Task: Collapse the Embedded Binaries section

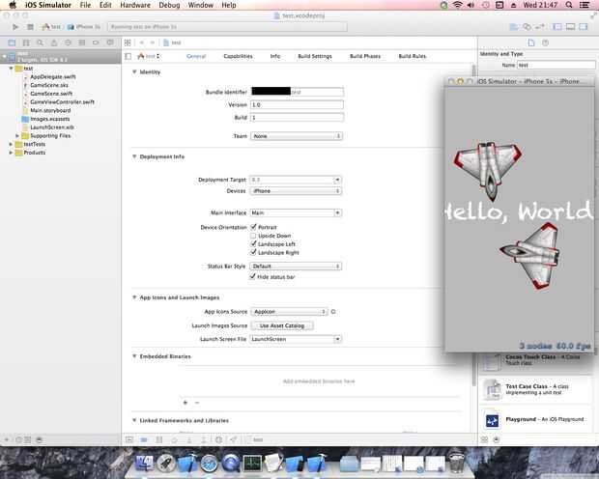Action: coord(134,356)
